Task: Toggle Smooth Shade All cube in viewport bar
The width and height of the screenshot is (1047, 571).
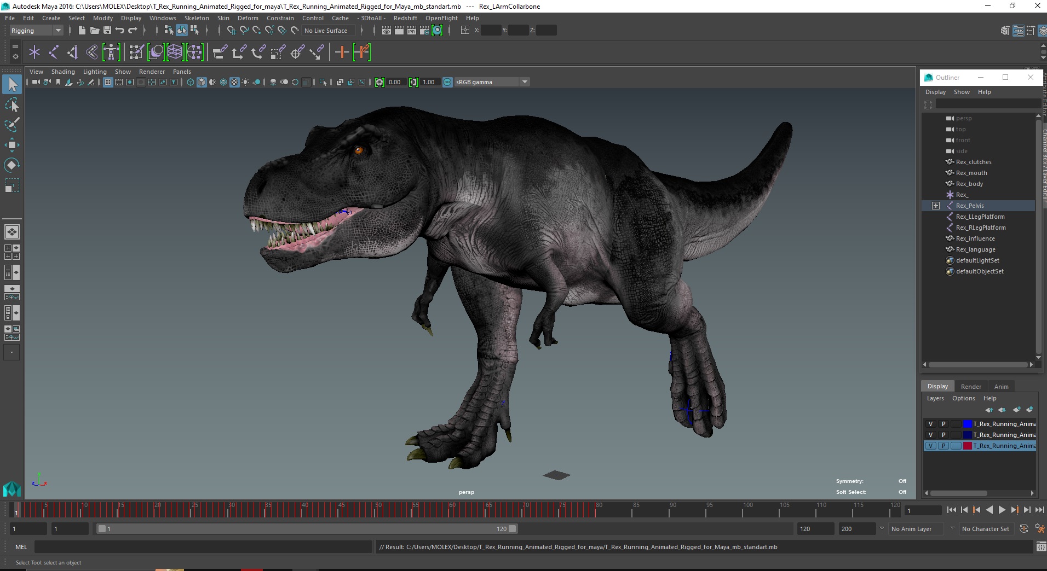Action: click(202, 82)
